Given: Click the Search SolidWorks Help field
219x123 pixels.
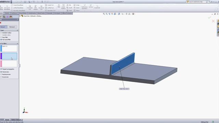Looking at the screenshot, I should (x=197, y=2).
